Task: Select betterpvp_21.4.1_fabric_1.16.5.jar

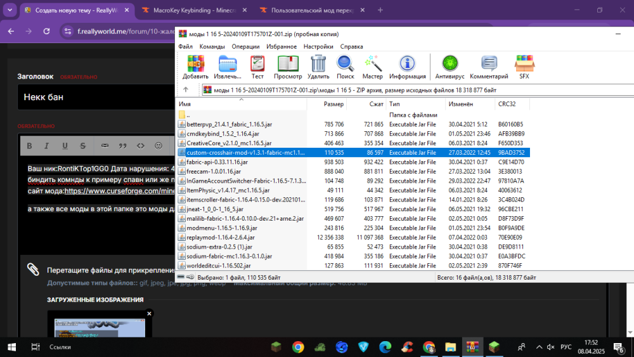Action: (x=229, y=124)
